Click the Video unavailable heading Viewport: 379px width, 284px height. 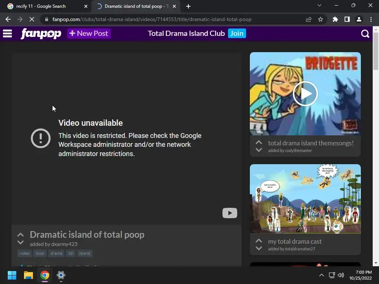(x=90, y=123)
